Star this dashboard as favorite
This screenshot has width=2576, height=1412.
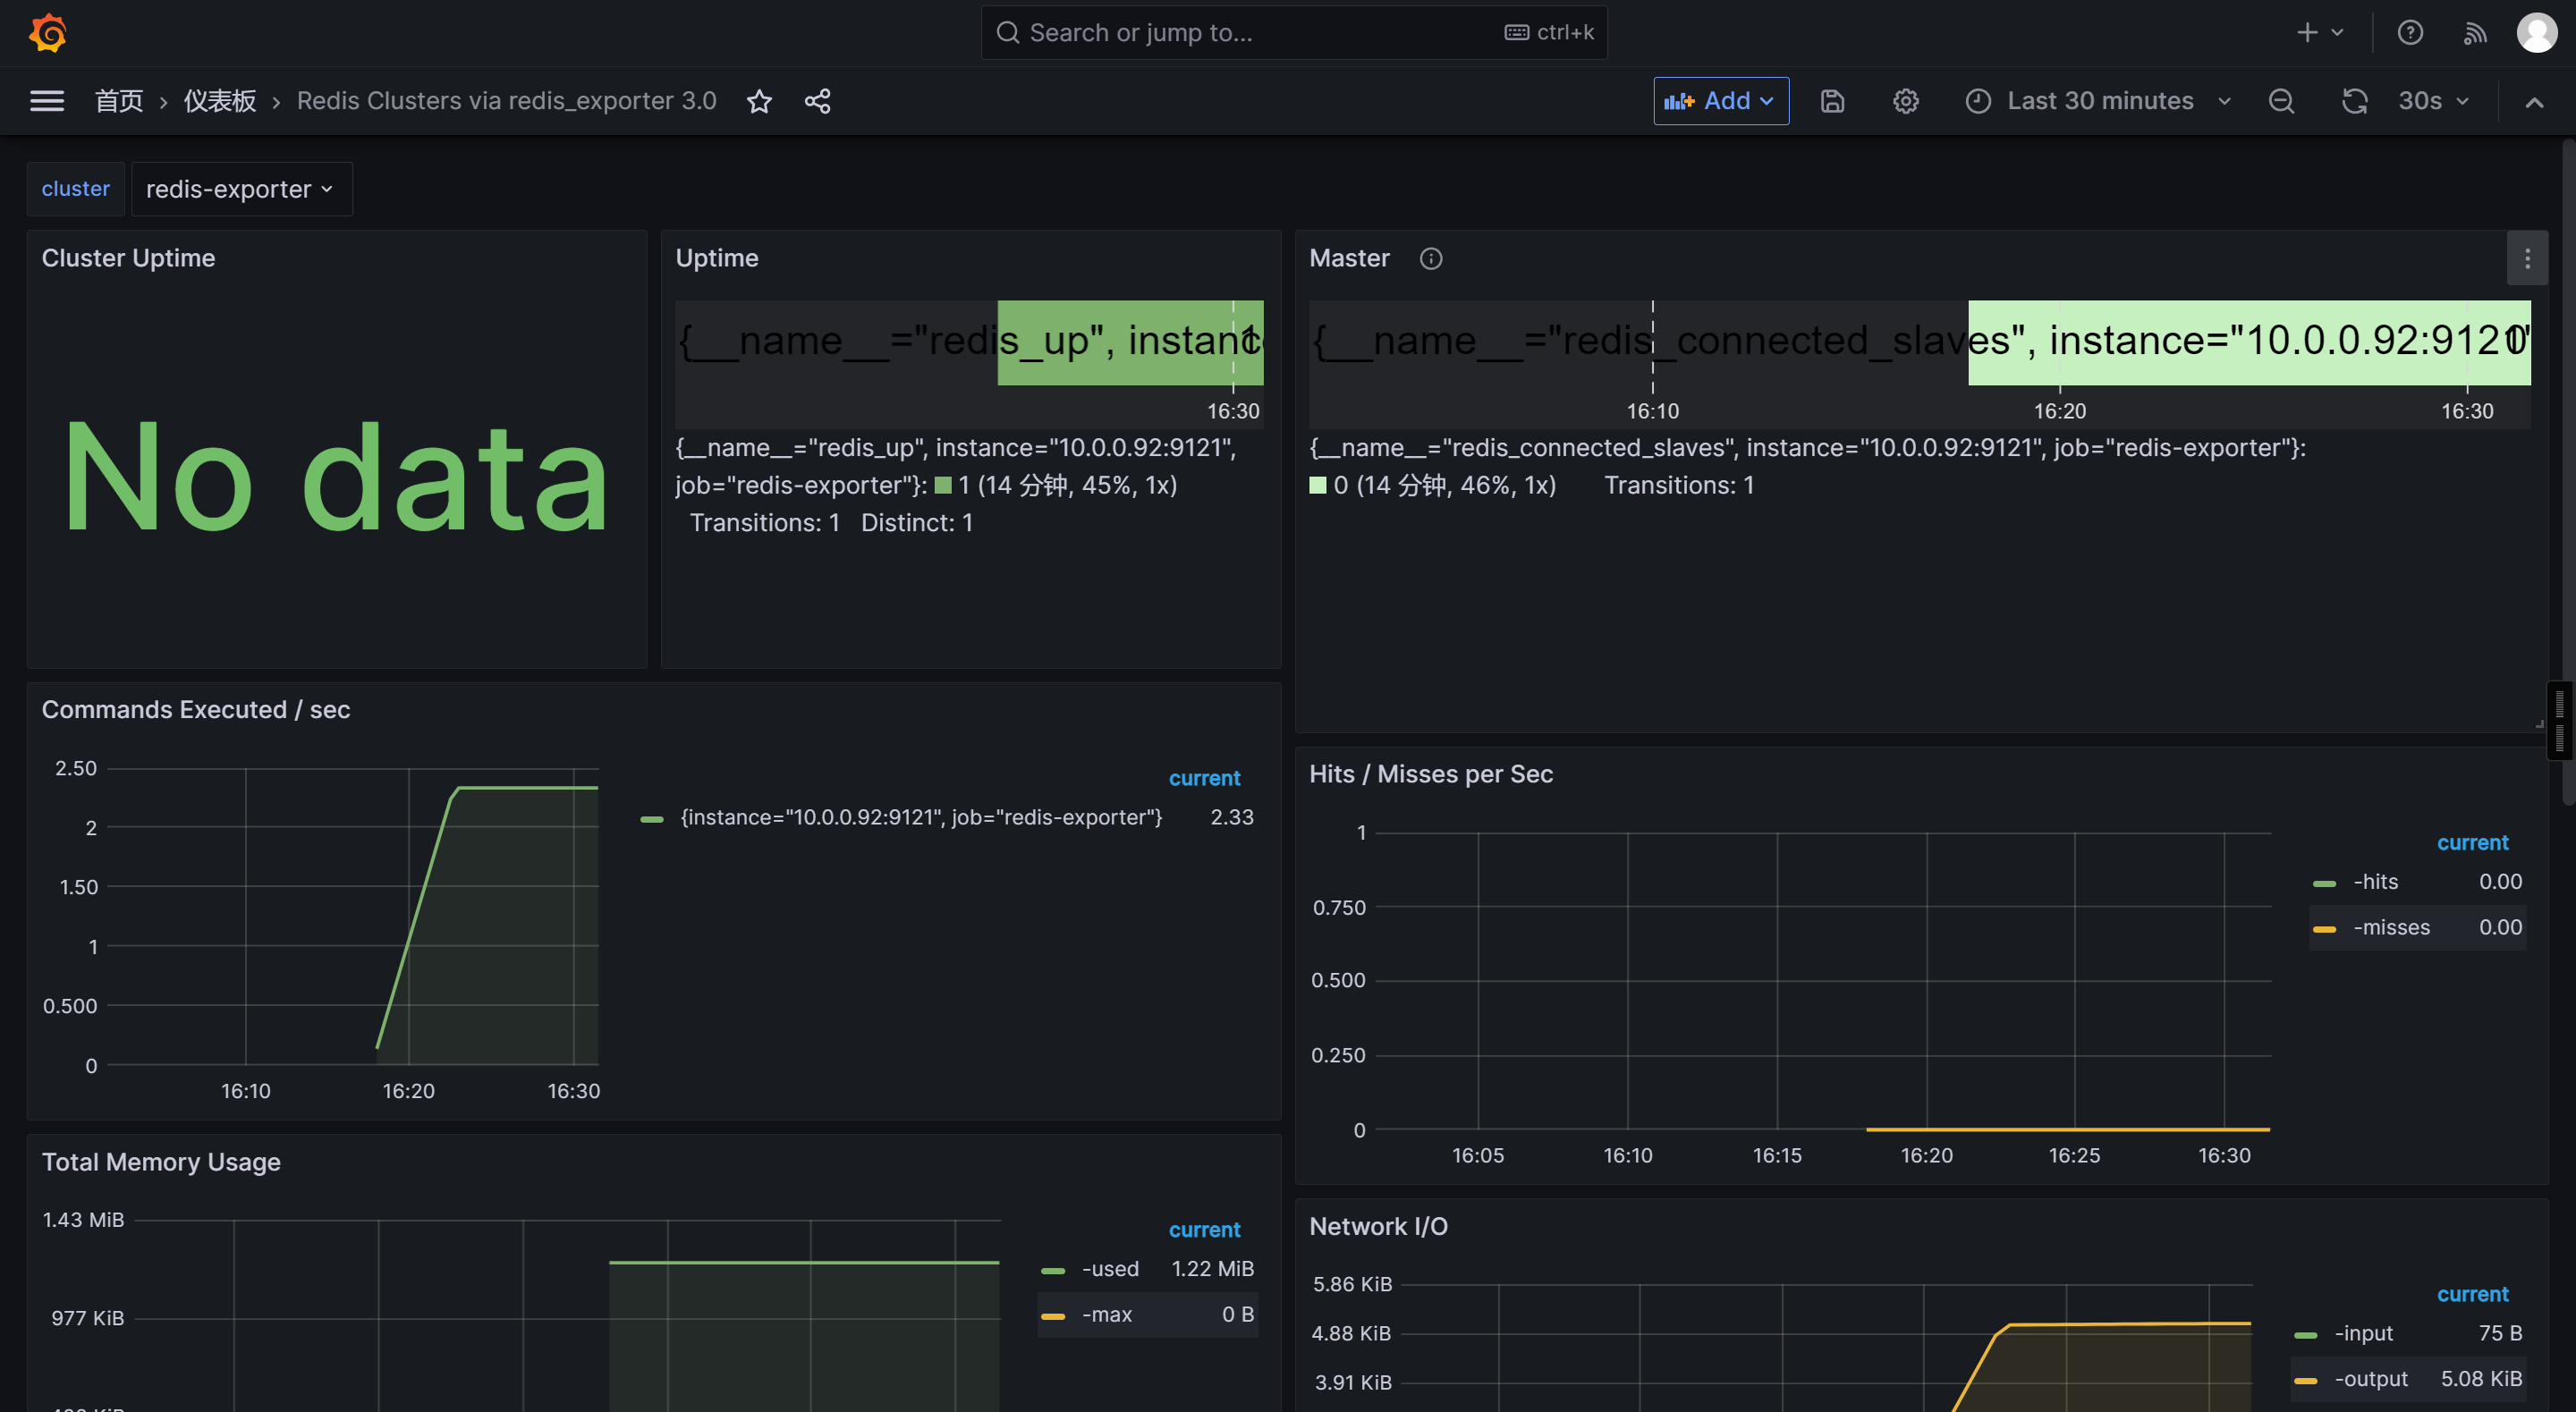pos(759,101)
